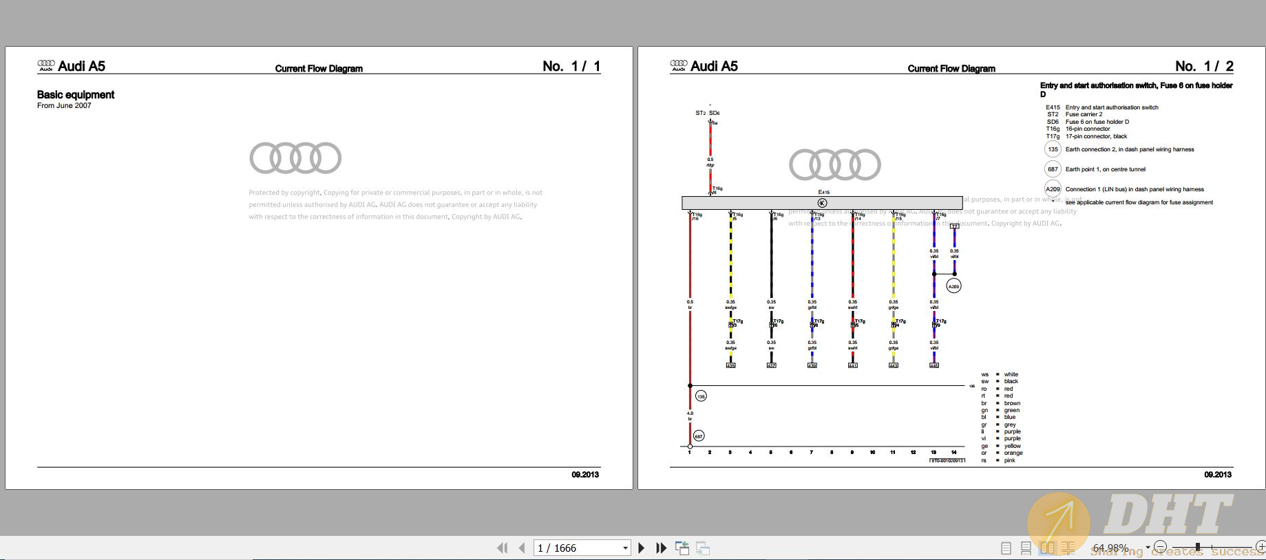
Task: Open the page number dropdown arrow
Action: pyautogui.click(x=625, y=548)
